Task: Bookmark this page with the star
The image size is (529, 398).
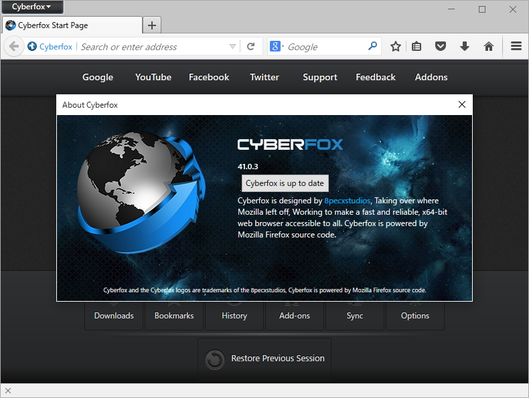Action: (x=395, y=47)
